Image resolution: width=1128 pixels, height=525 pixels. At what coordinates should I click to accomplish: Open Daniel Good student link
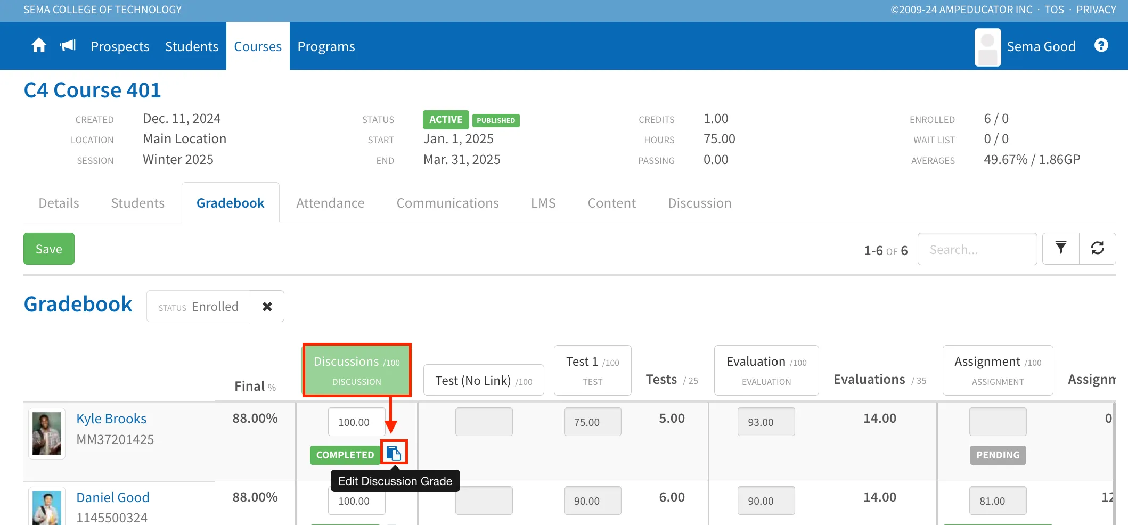click(113, 497)
